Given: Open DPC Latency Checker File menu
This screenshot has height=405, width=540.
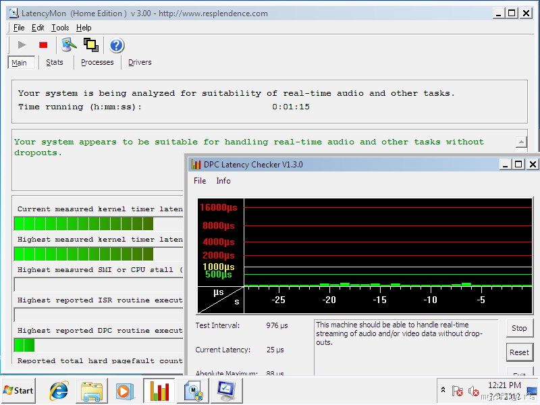Looking at the screenshot, I should coord(200,181).
